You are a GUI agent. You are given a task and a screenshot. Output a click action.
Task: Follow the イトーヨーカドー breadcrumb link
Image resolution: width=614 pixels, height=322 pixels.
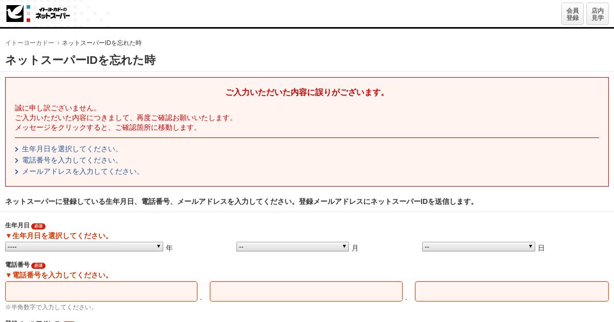[x=30, y=43]
